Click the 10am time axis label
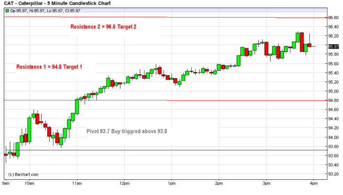 [x=29, y=183]
